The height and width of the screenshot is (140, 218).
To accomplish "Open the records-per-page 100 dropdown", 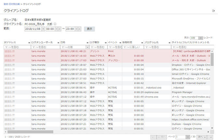I will tap(201, 38).
